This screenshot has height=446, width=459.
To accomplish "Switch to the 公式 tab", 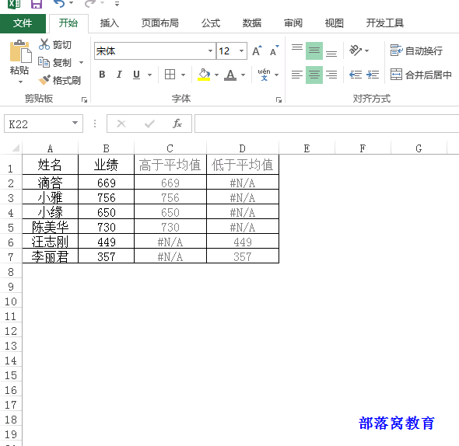I will point(211,23).
